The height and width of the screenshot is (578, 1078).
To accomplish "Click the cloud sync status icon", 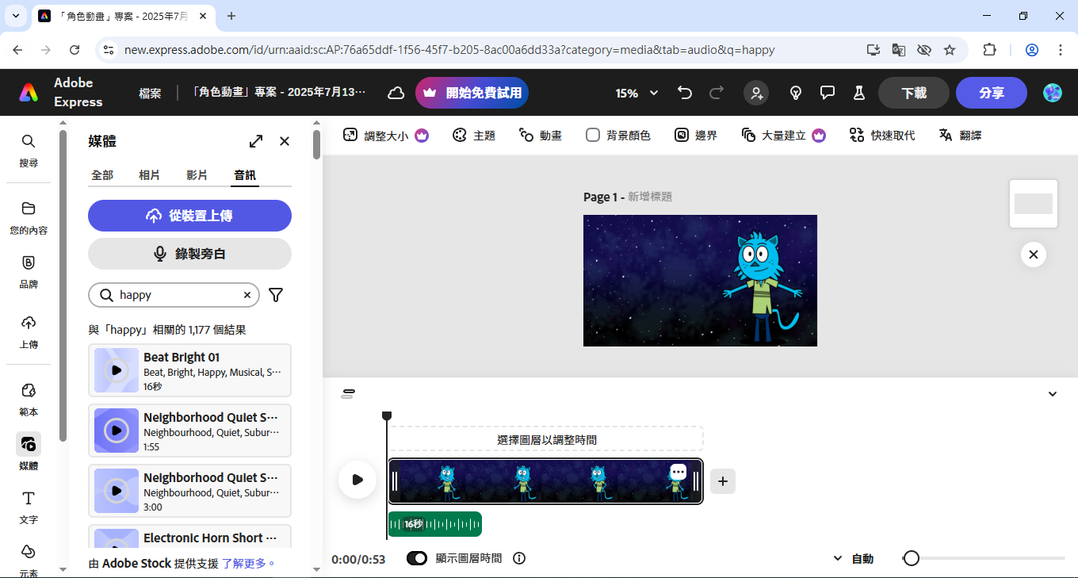I will pyautogui.click(x=396, y=93).
